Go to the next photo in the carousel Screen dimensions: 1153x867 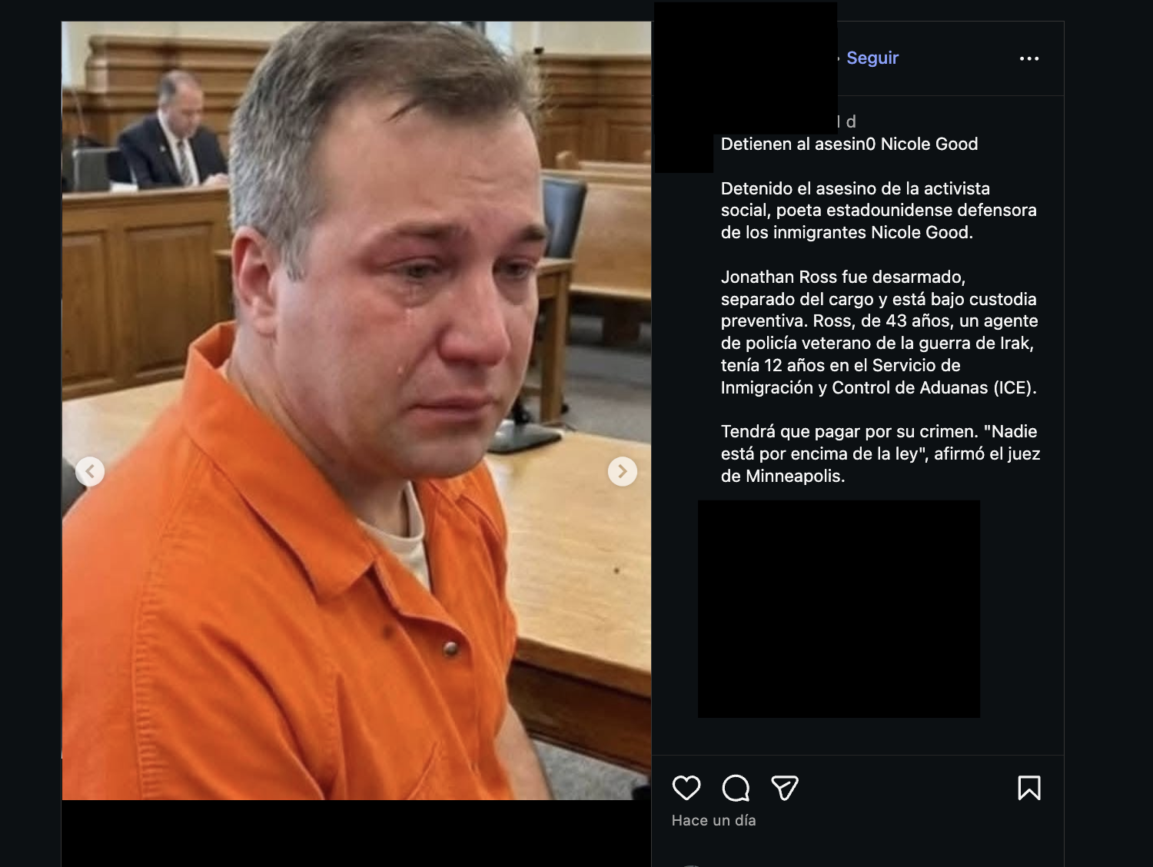click(x=623, y=471)
